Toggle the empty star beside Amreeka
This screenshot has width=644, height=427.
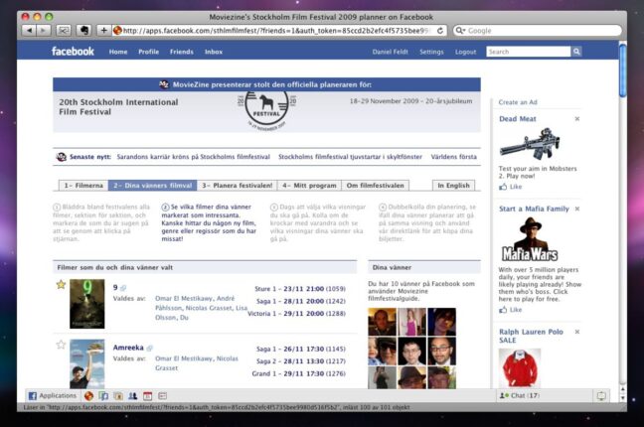click(x=60, y=345)
